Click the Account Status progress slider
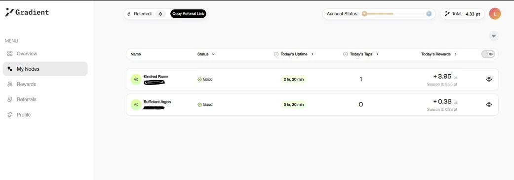514x180 pixels. click(x=396, y=14)
